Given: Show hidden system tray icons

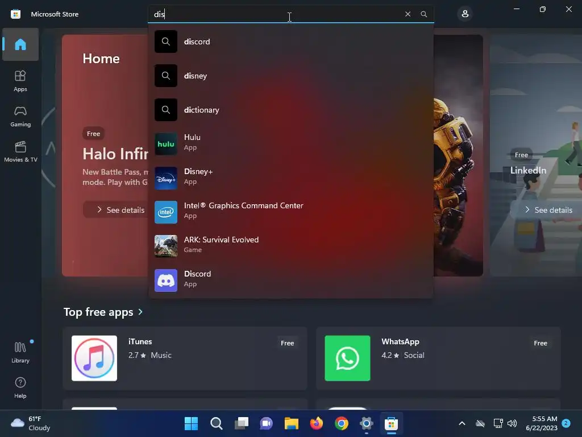Looking at the screenshot, I should (462, 423).
